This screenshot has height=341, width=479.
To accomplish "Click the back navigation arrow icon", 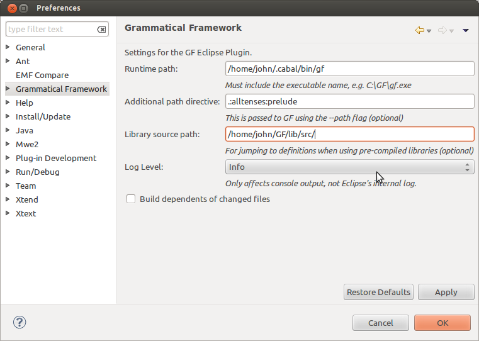I will pos(419,30).
